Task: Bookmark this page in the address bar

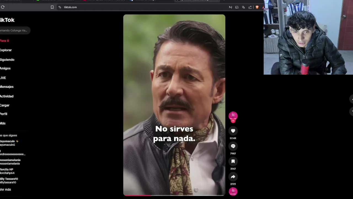Action: pos(52,7)
